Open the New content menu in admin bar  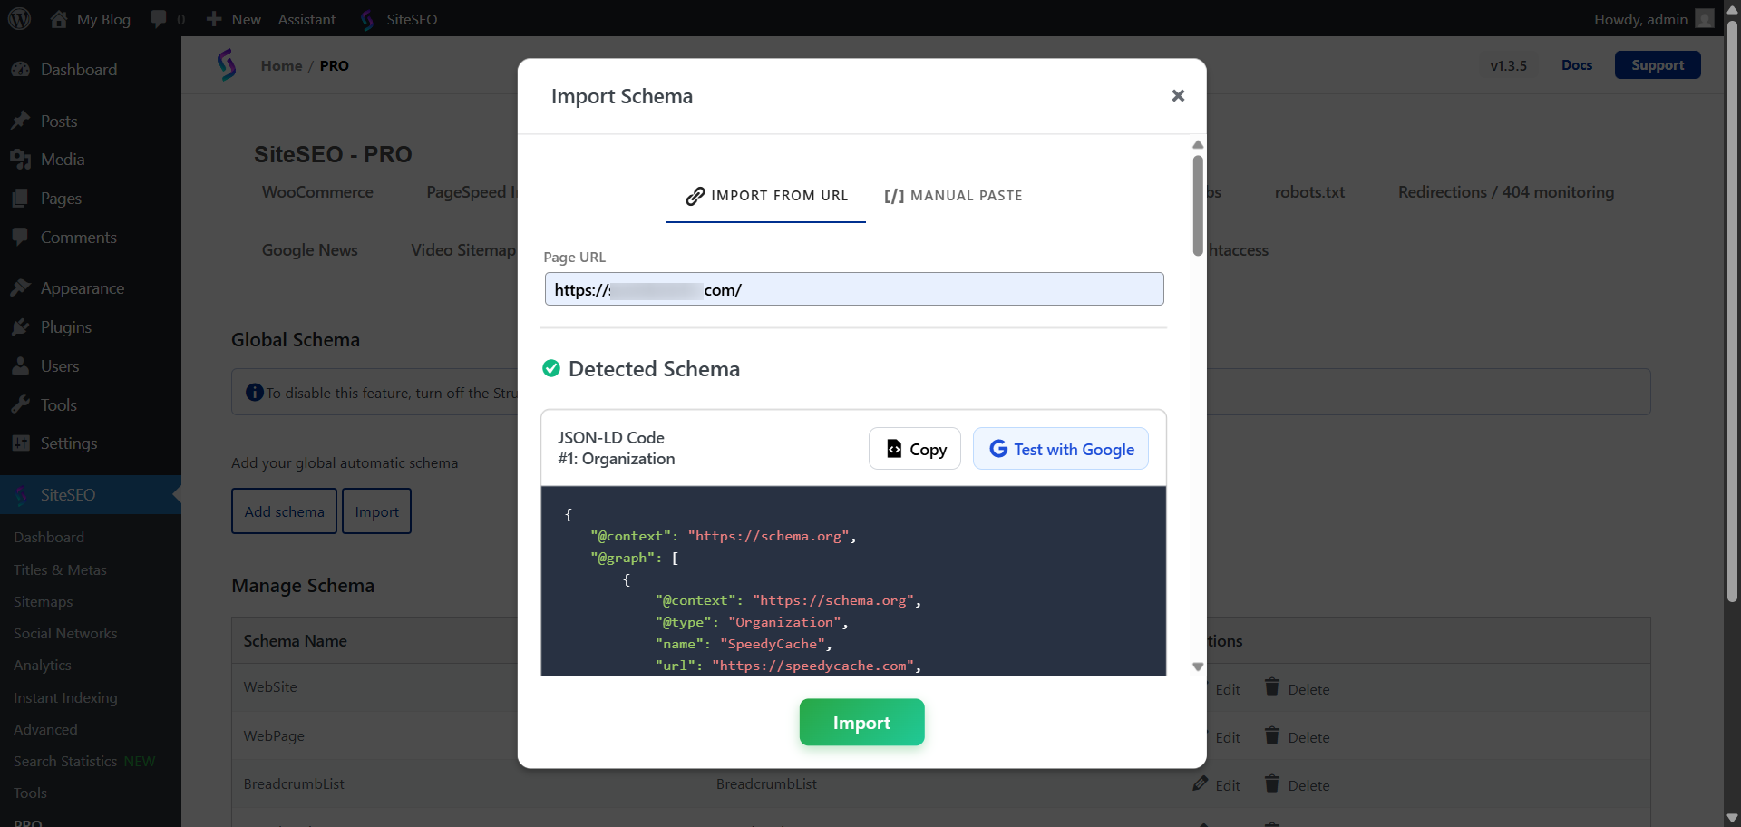(x=234, y=19)
